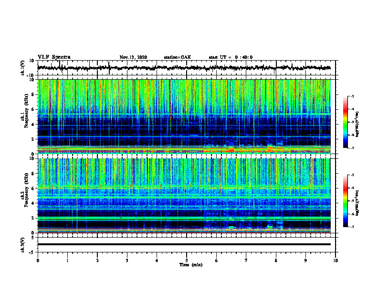Screen dimensions: 378x292
Task: Select the date text "Nov.13, 2020"
Action: tap(133, 57)
